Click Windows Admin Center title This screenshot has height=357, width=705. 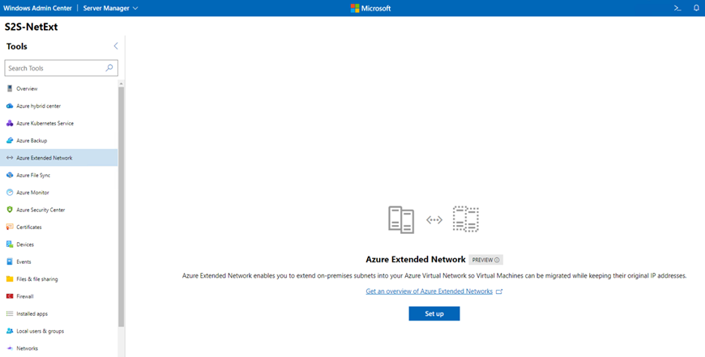click(38, 8)
